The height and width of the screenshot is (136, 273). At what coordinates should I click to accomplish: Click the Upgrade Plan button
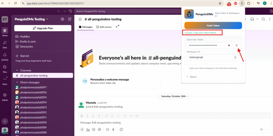click(43, 28)
